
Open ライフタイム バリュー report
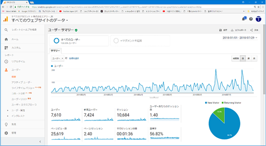[x=23, y=88]
